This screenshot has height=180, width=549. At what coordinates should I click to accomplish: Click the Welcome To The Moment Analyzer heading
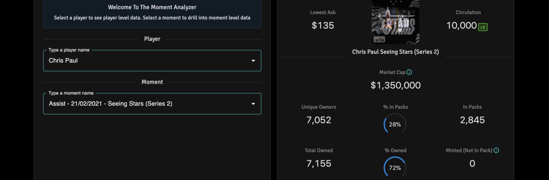[152, 7]
